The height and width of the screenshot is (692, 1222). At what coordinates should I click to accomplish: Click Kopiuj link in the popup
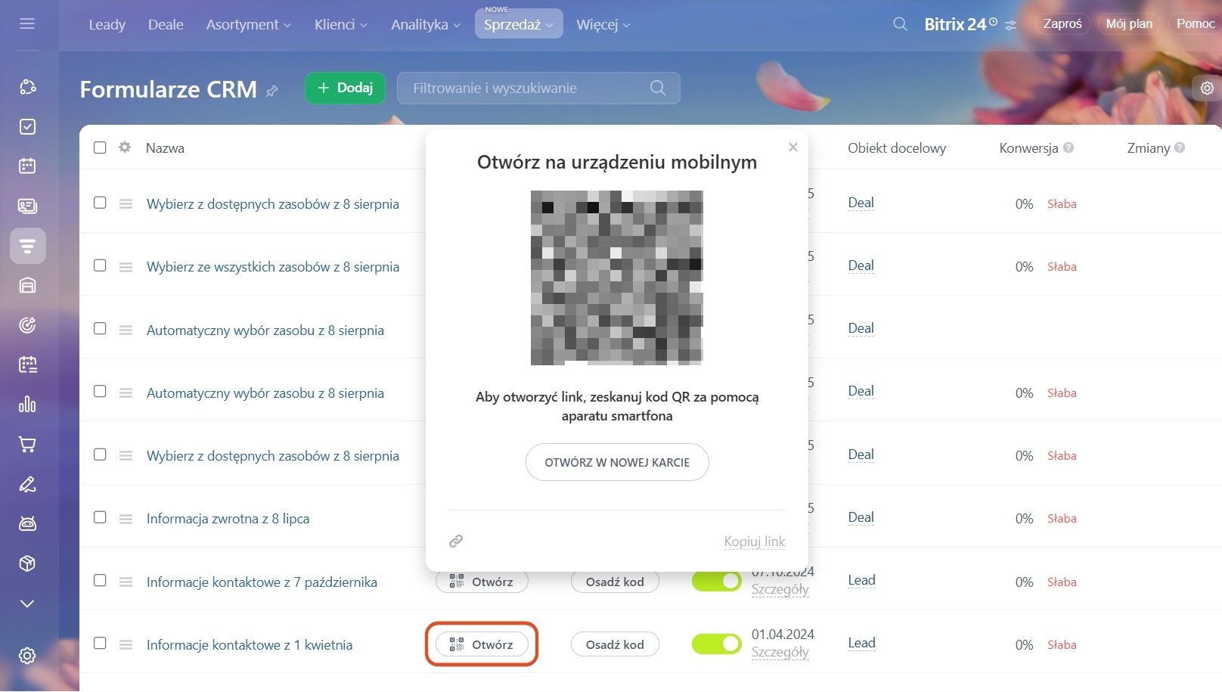(755, 541)
